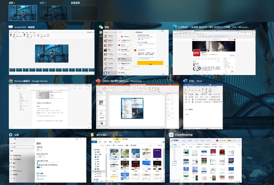Select the 桌面 1 desktop thumbnail

23,13
